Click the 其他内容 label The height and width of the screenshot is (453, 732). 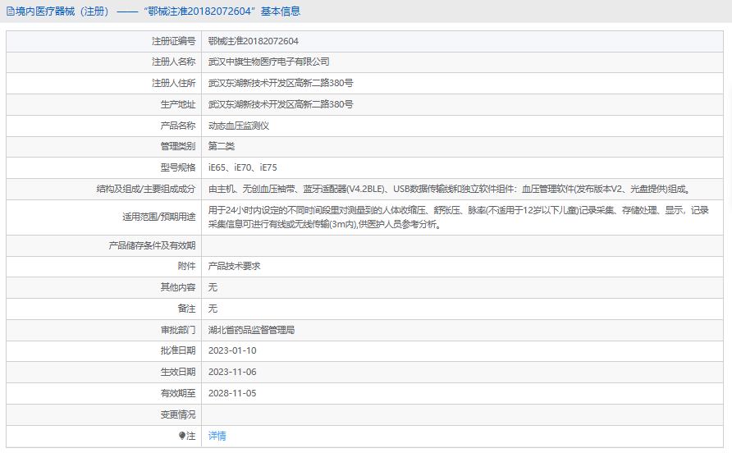[x=178, y=287]
